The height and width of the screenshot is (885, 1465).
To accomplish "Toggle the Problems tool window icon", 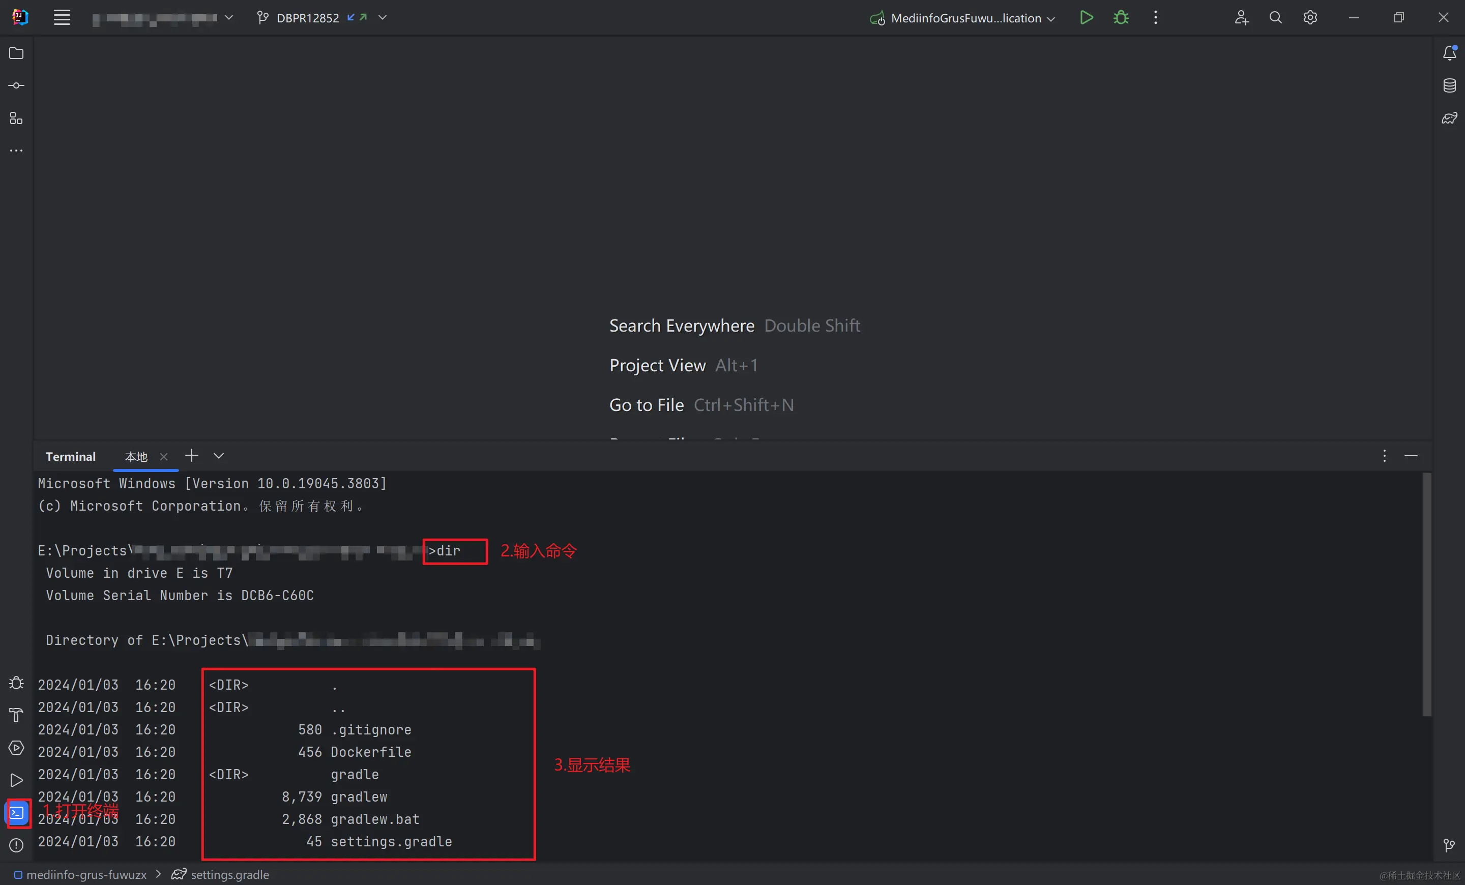I will click(16, 845).
